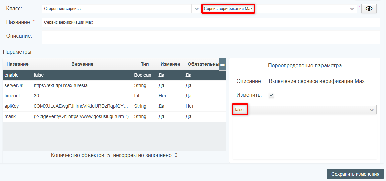386x181 pixels.
Task: Click the serverUrl value https://ext-api.max.ru/esia
Action: coord(61,86)
